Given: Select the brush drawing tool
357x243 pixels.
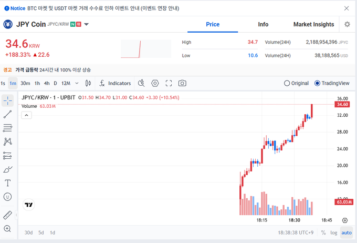Looking at the screenshot, I should tap(7, 169).
